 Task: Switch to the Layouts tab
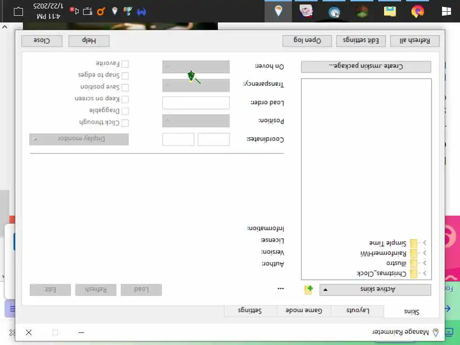click(x=357, y=310)
